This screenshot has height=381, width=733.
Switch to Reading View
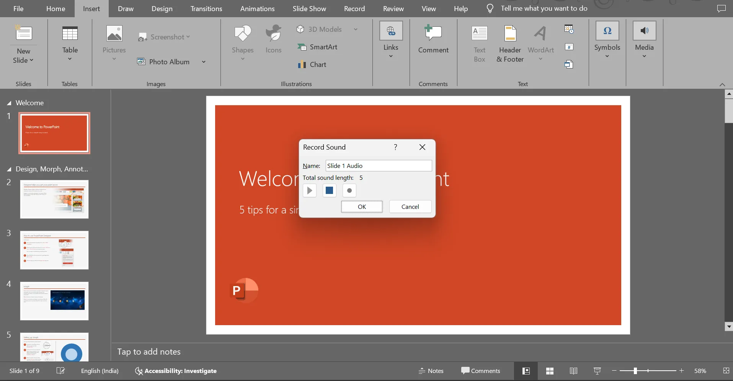tap(573, 371)
